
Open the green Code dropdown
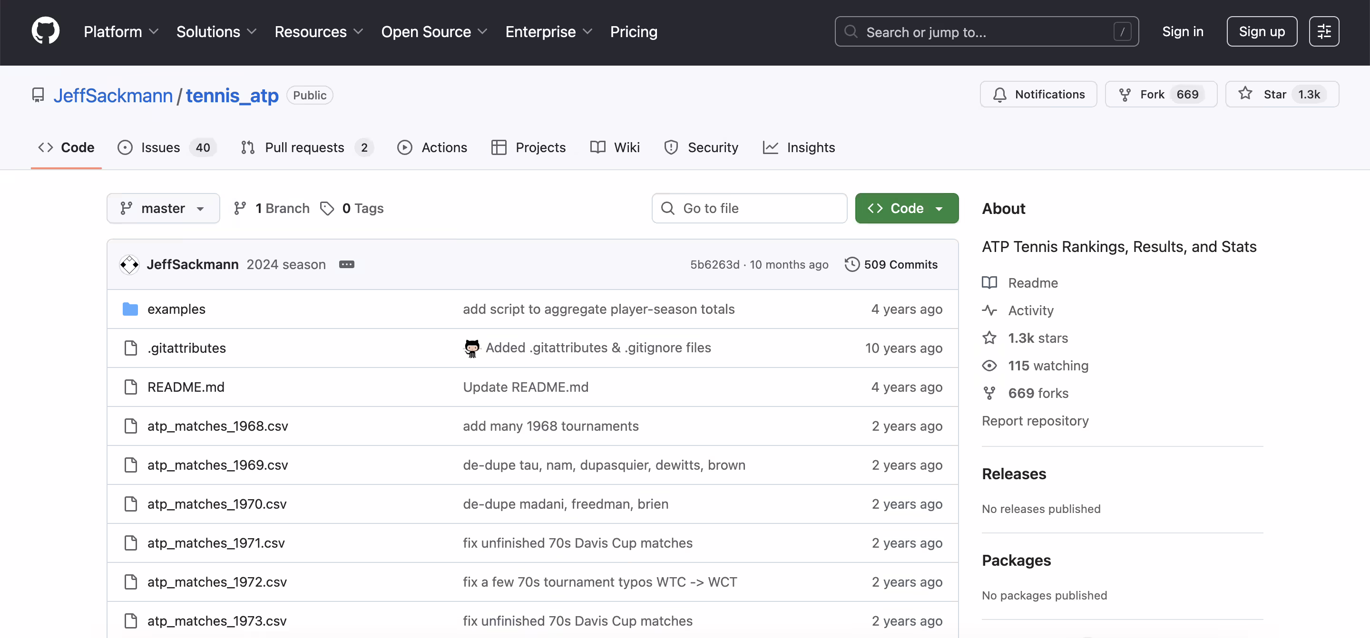pos(906,208)
